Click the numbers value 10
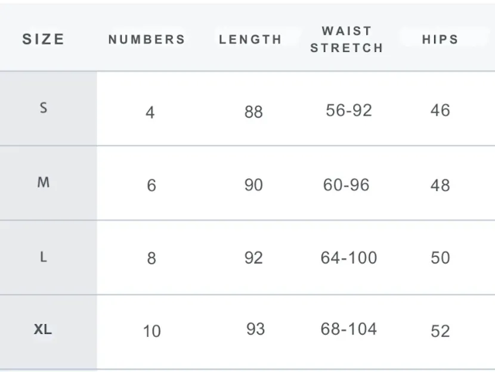Viewport: 495px width, 372px height. coord(152,331)
